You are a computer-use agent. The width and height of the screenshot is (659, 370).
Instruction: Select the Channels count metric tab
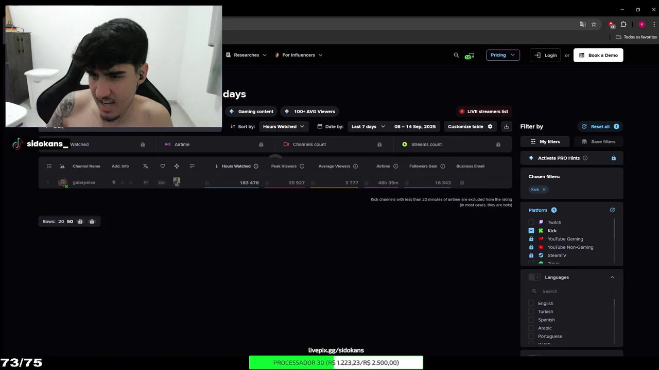[334, 144]
